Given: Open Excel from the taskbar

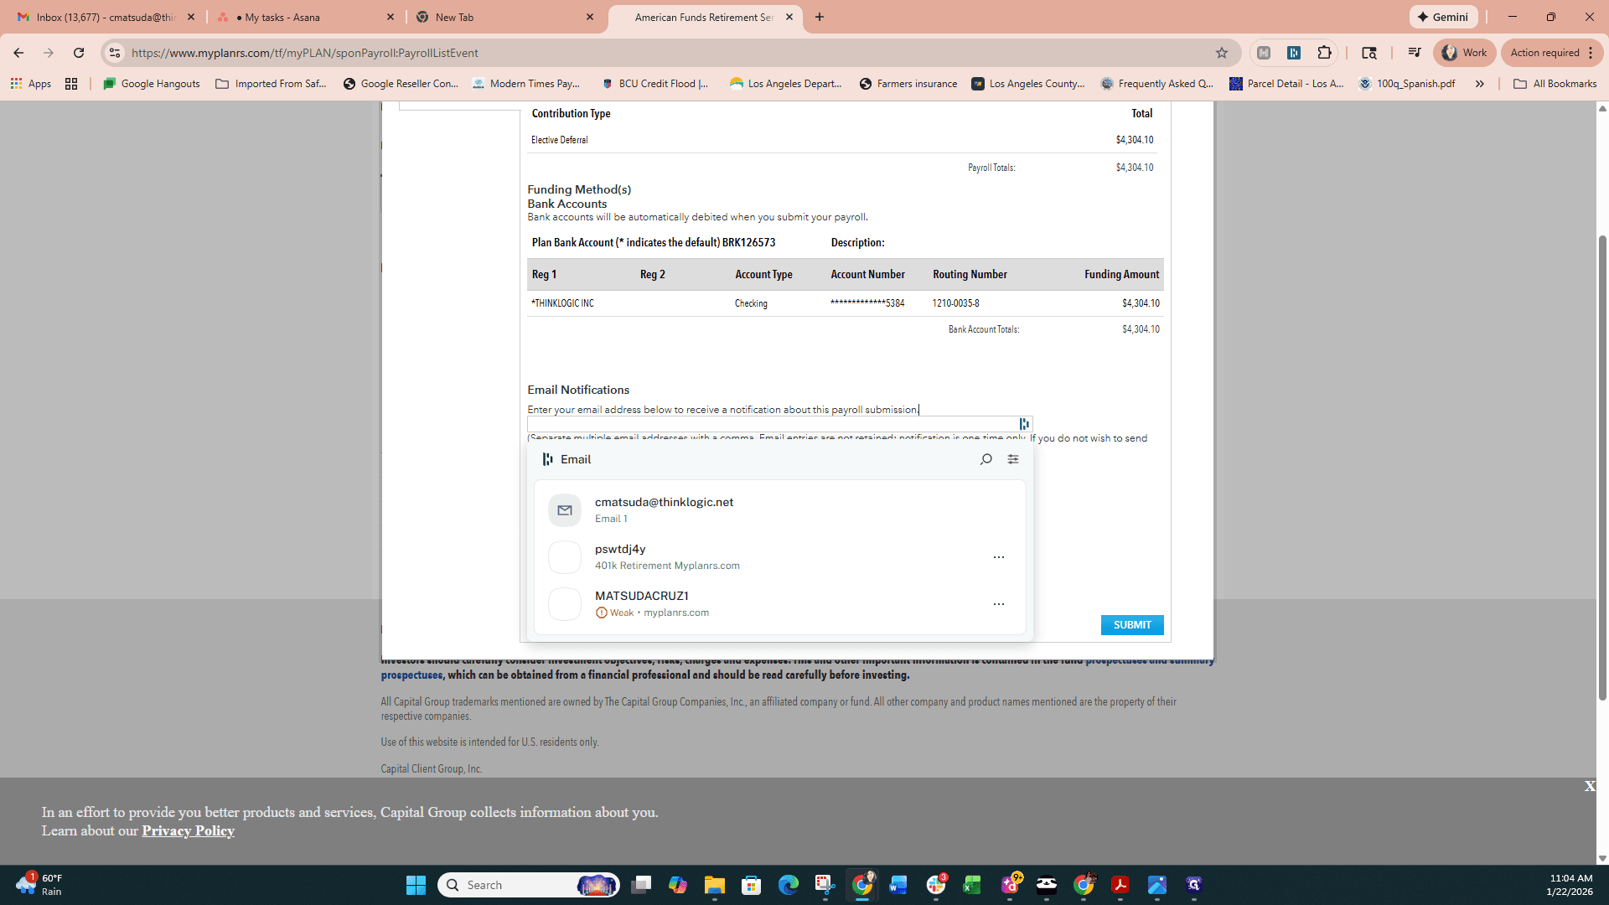Looking at the screenshot, I should coord(972,885).
